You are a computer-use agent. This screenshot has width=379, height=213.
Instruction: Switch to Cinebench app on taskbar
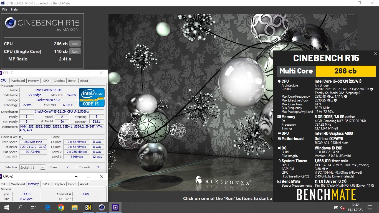(102, 207)
